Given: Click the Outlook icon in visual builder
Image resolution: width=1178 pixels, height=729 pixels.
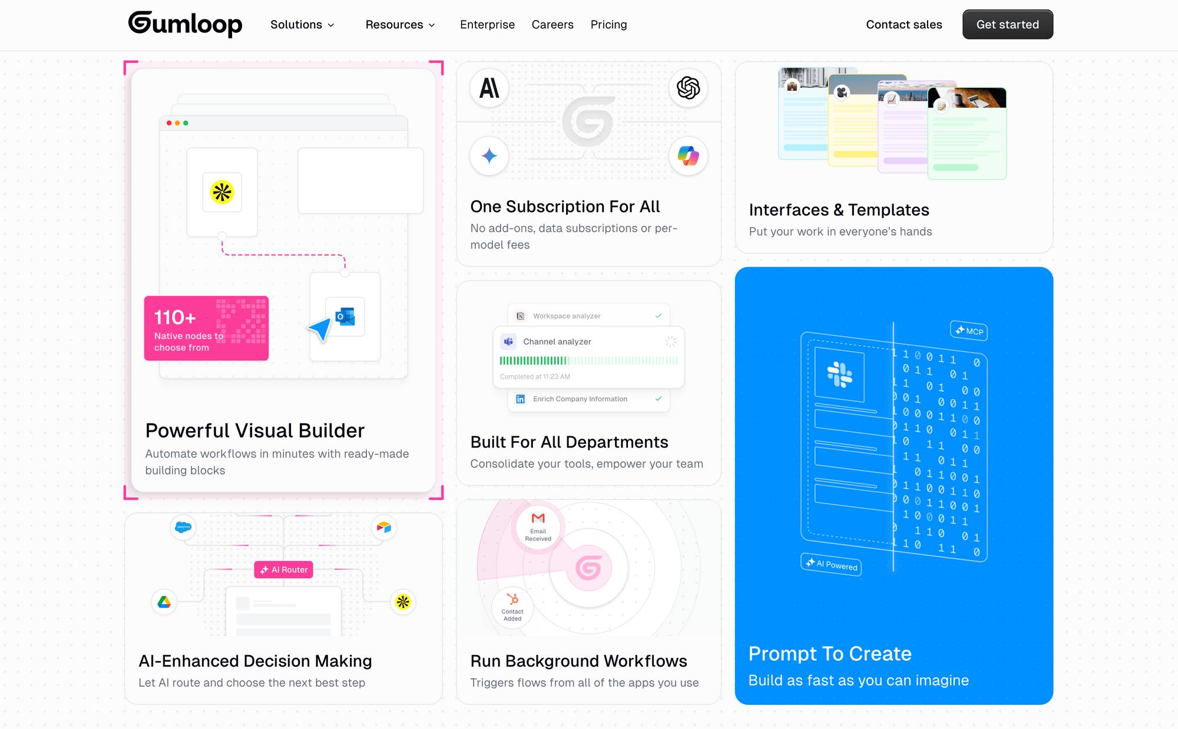Looking at the screenshot, I should pyautogui.click(x=345, y=316).
